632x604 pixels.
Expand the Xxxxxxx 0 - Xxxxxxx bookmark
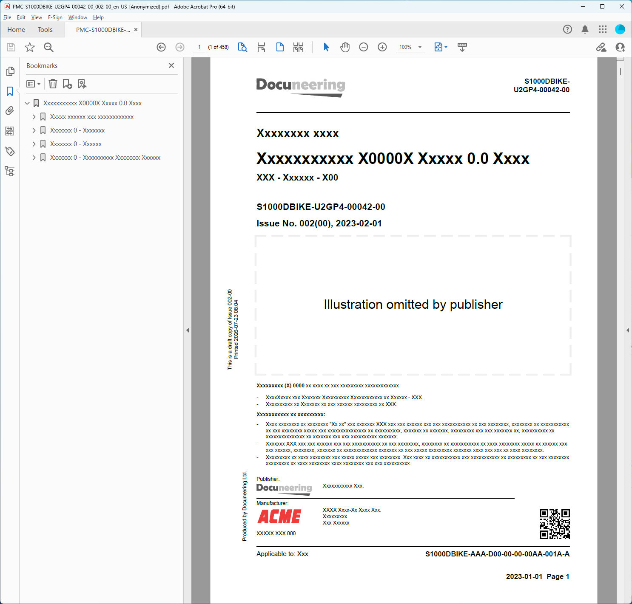34,130
